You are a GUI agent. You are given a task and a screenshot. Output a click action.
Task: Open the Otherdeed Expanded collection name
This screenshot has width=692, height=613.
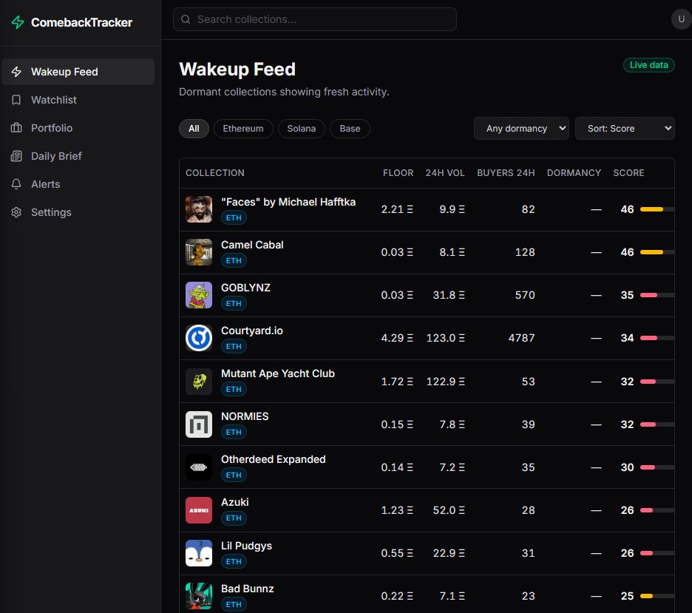(x=274, y=459)
